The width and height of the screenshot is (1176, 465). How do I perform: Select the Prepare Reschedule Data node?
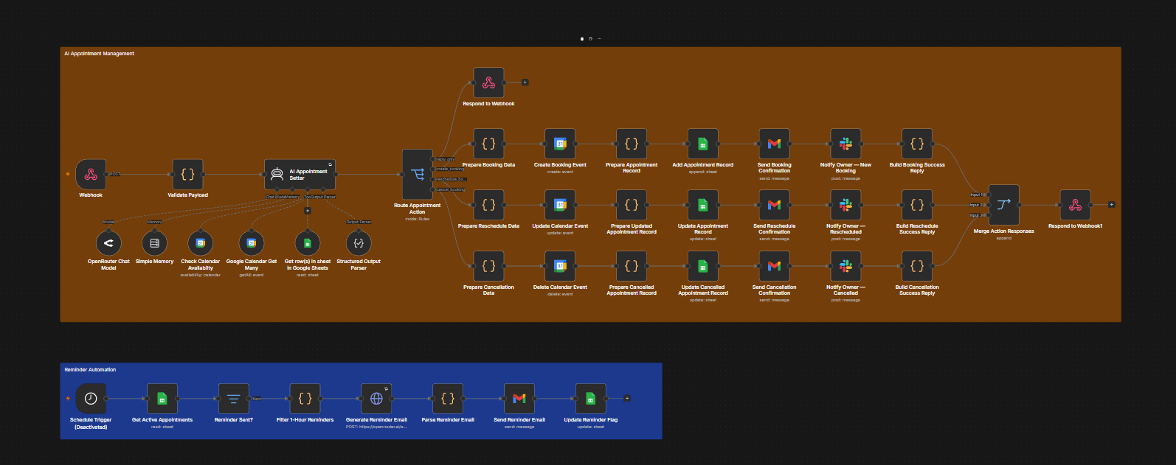pyautogui.click(x=488, y=206)
